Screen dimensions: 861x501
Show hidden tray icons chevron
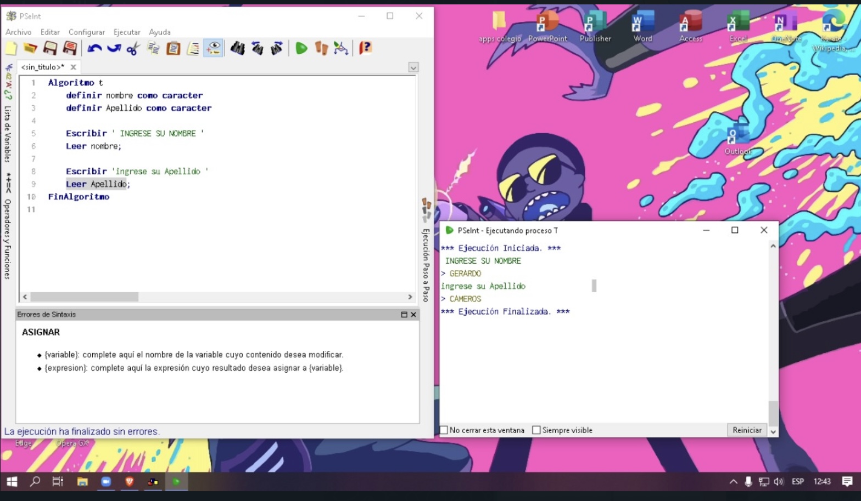pyautogui.click(x=733, y=482)
